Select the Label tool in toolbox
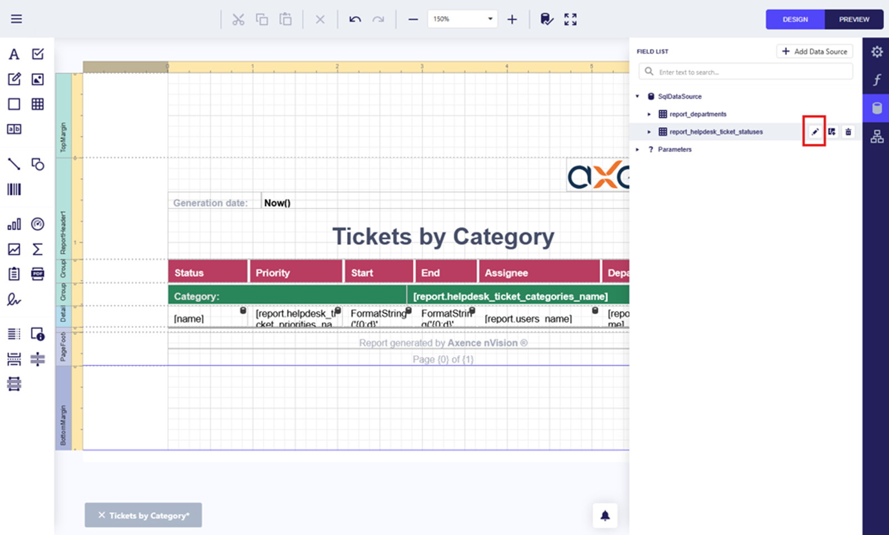Image resolution: width=889 pixels, height=535 pixels. click(14, 54)
